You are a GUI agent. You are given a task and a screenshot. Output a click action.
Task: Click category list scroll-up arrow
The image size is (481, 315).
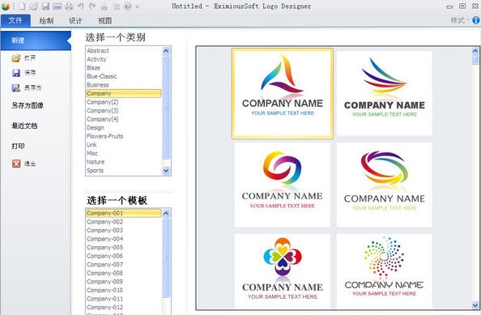click(166, 50)
